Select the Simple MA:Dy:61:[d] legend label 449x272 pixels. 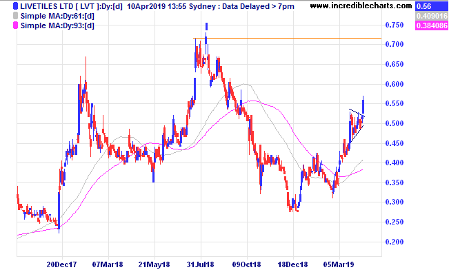coord(57,16)
